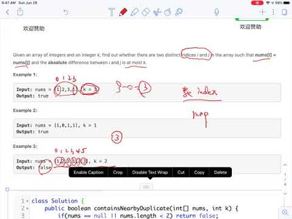
Task: Choose Delete in the popup menu
Action: tap(220, 172)
